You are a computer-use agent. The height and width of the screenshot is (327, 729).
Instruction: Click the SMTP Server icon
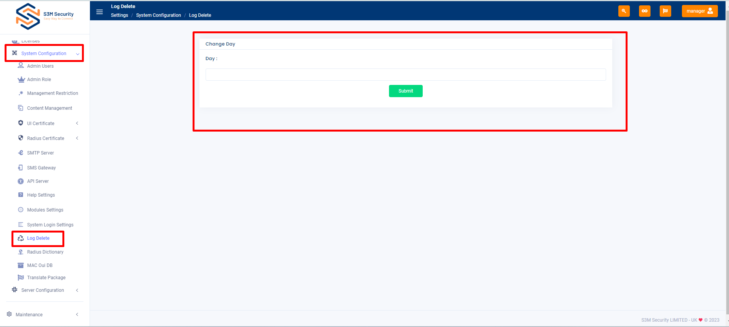pyautogui.click(x=21, y=153)
